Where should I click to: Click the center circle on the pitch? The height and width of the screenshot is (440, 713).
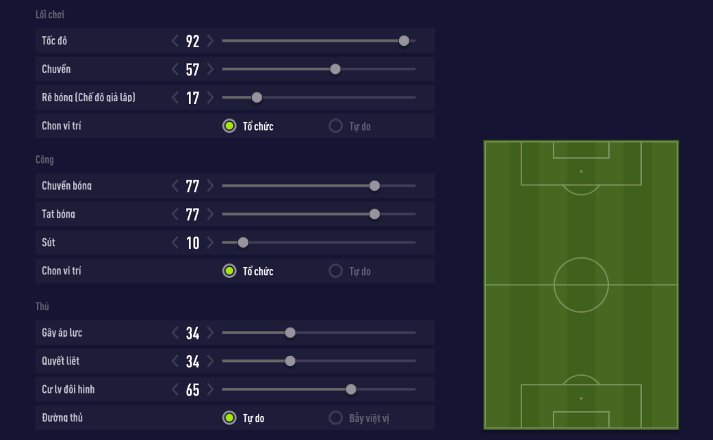point(581,285)
